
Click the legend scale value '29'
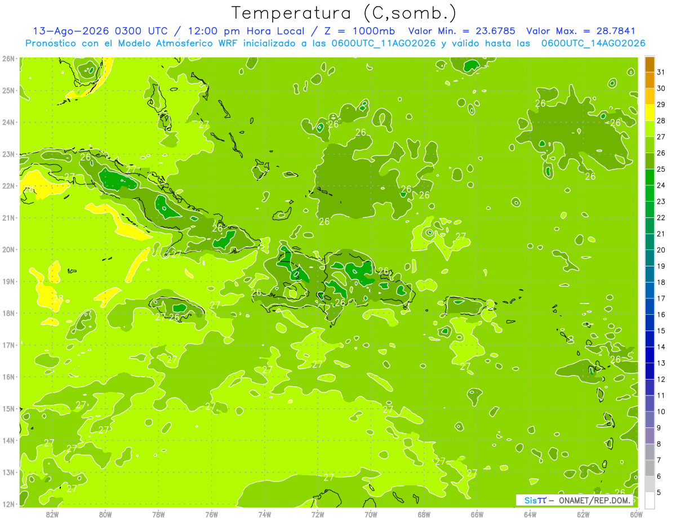(x=661, y=105)
